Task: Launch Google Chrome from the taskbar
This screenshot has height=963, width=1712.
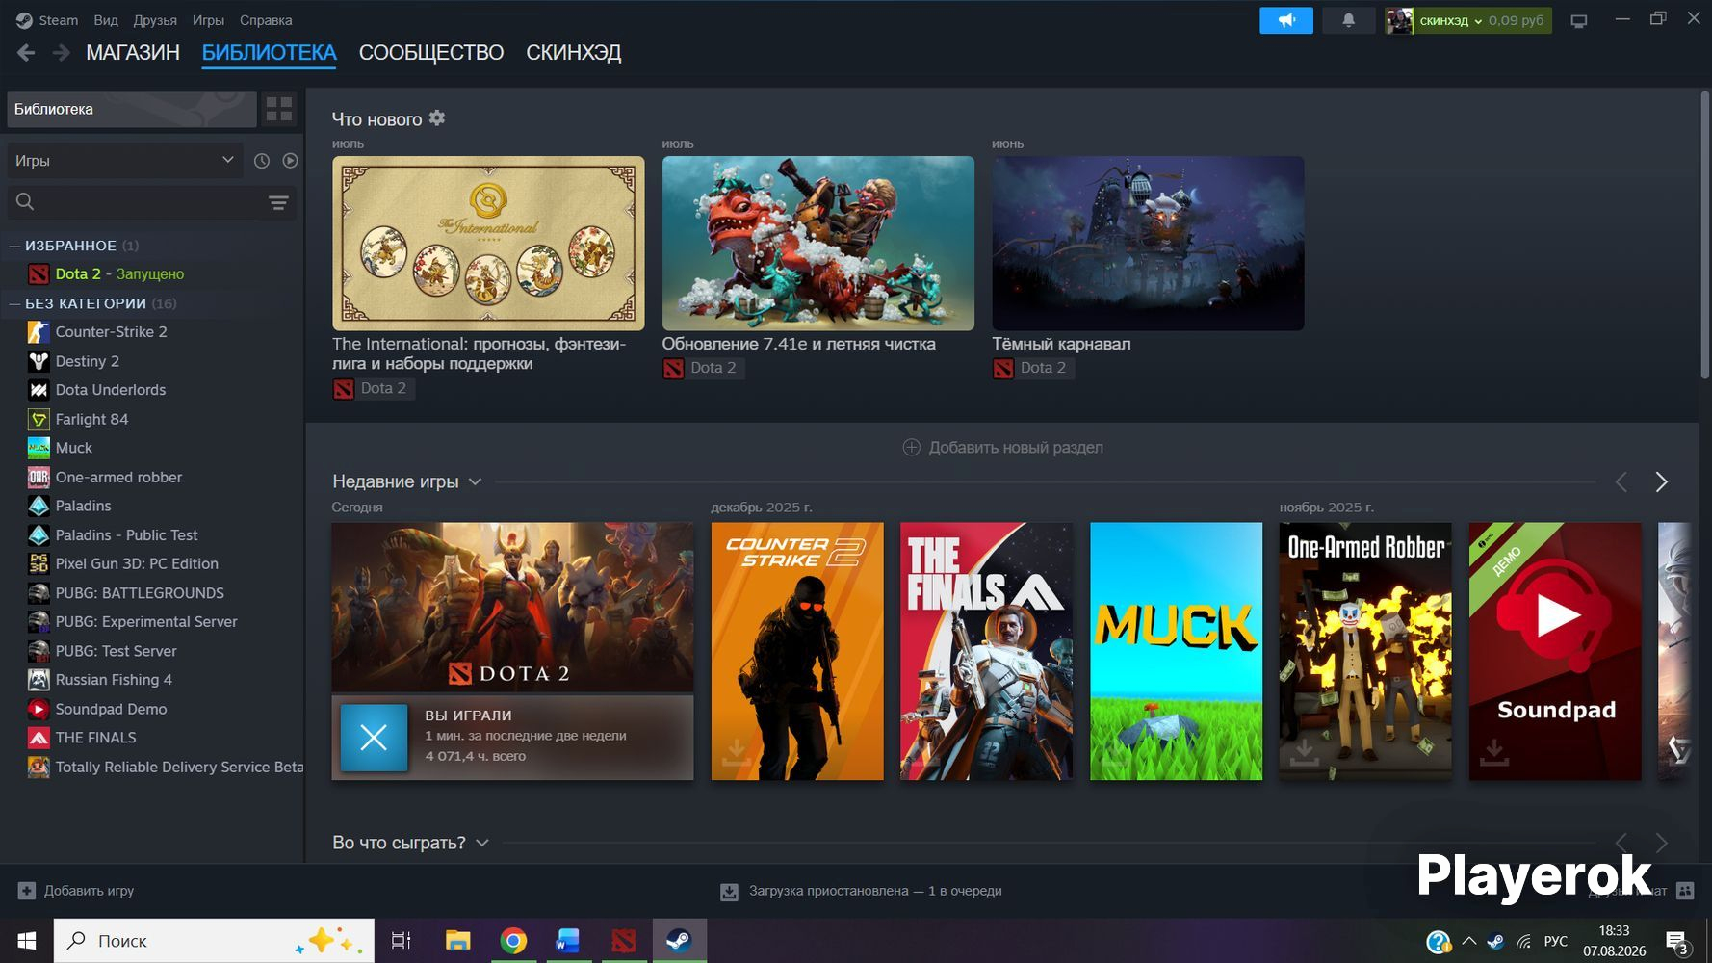Action: coord(513,941)
